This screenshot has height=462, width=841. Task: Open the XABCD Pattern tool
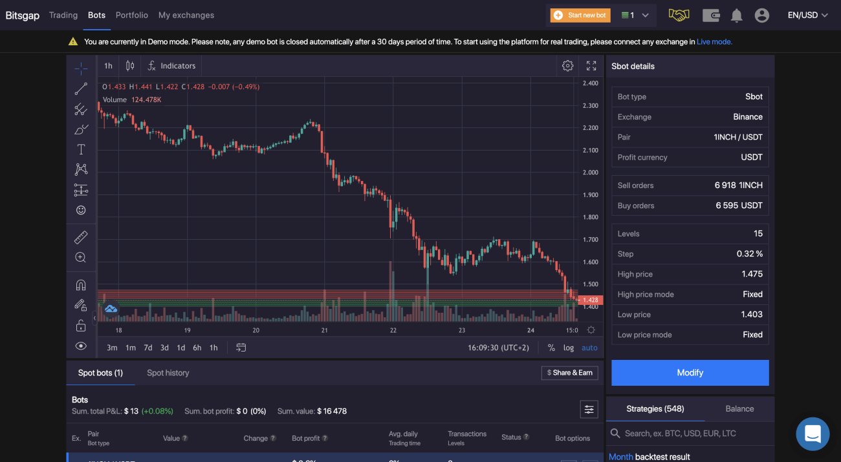(x=81, y=169)
